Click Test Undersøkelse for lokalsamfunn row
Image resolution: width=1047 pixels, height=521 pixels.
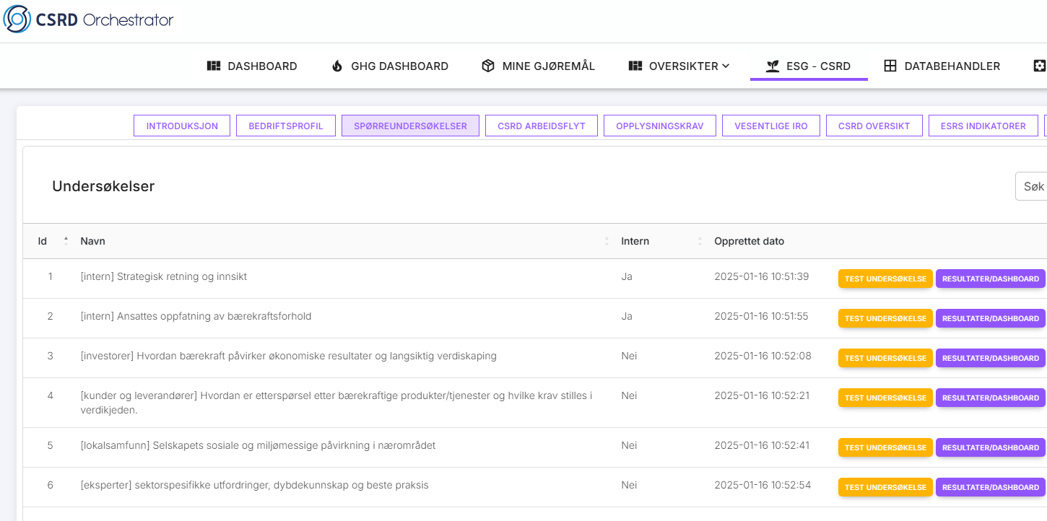point(885,447)
